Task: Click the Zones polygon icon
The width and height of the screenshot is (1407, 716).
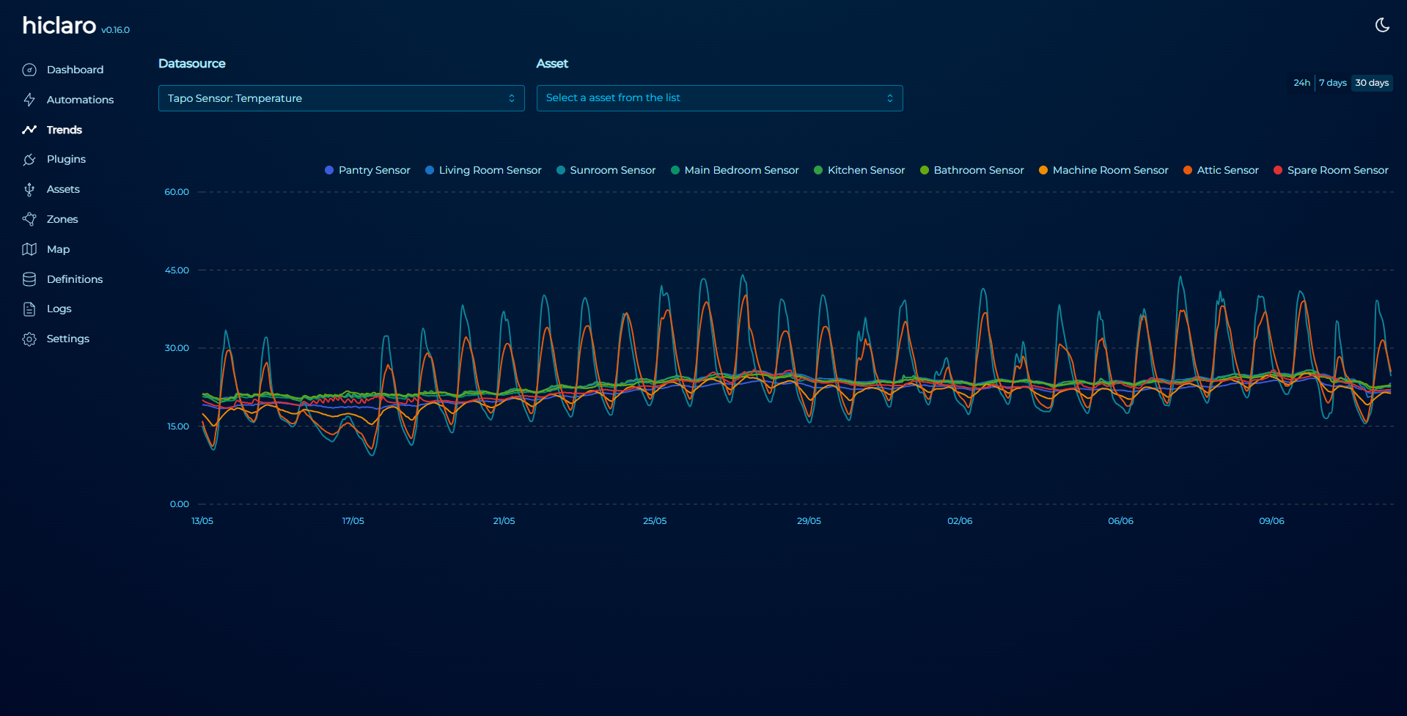Action: (x=29, y=219)
